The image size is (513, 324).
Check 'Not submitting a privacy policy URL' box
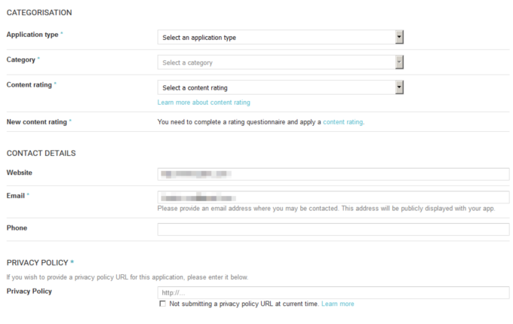163,304
